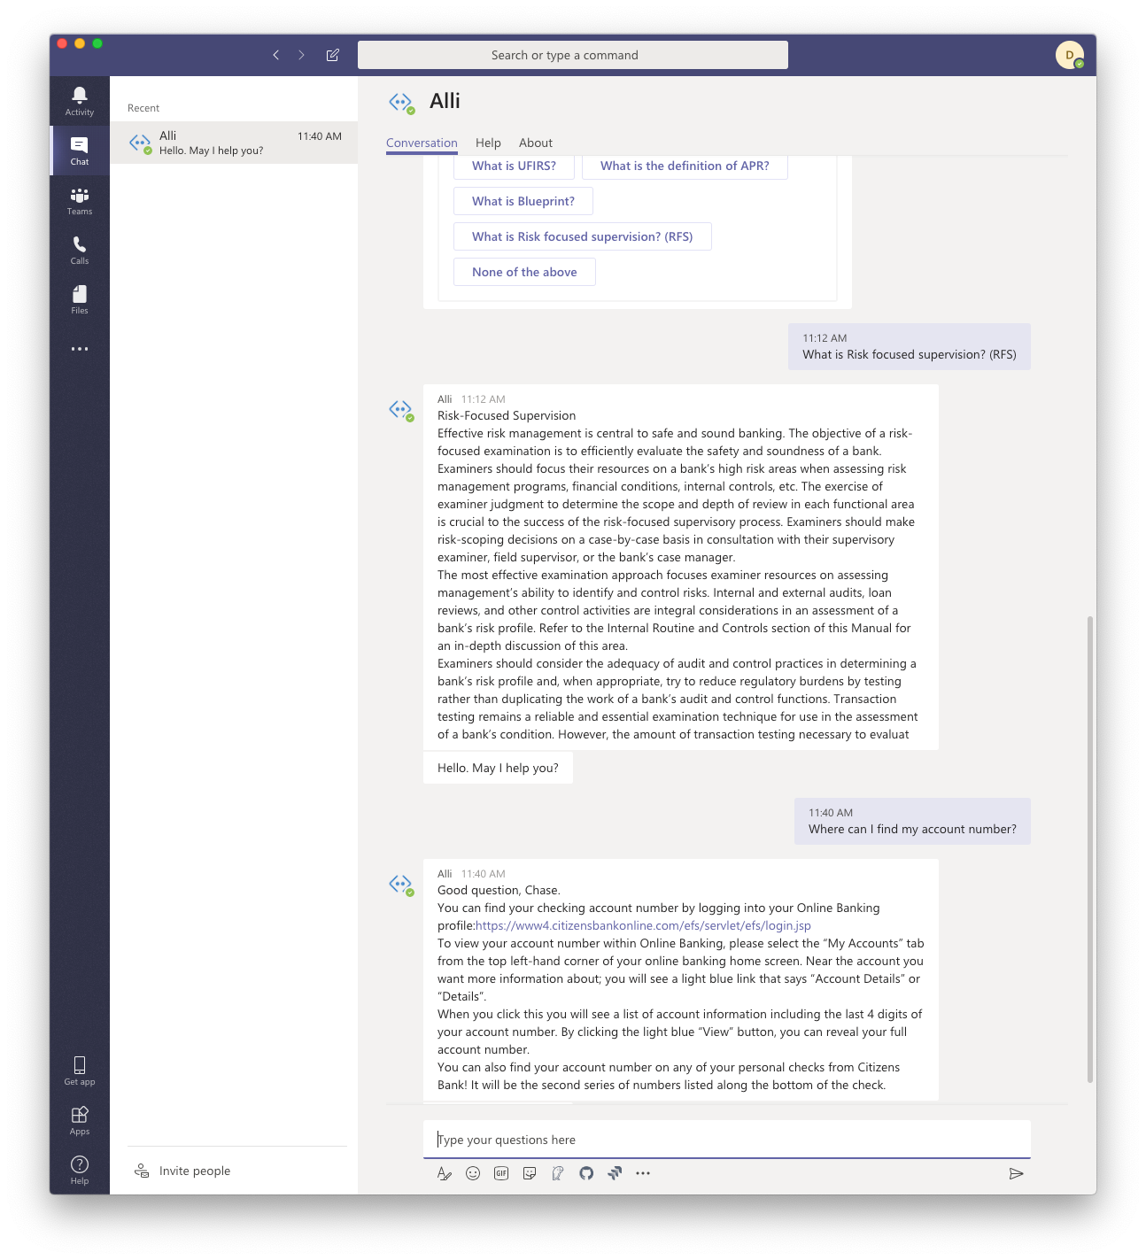
Task: Open the Teams section
Action: coord(80,200)
